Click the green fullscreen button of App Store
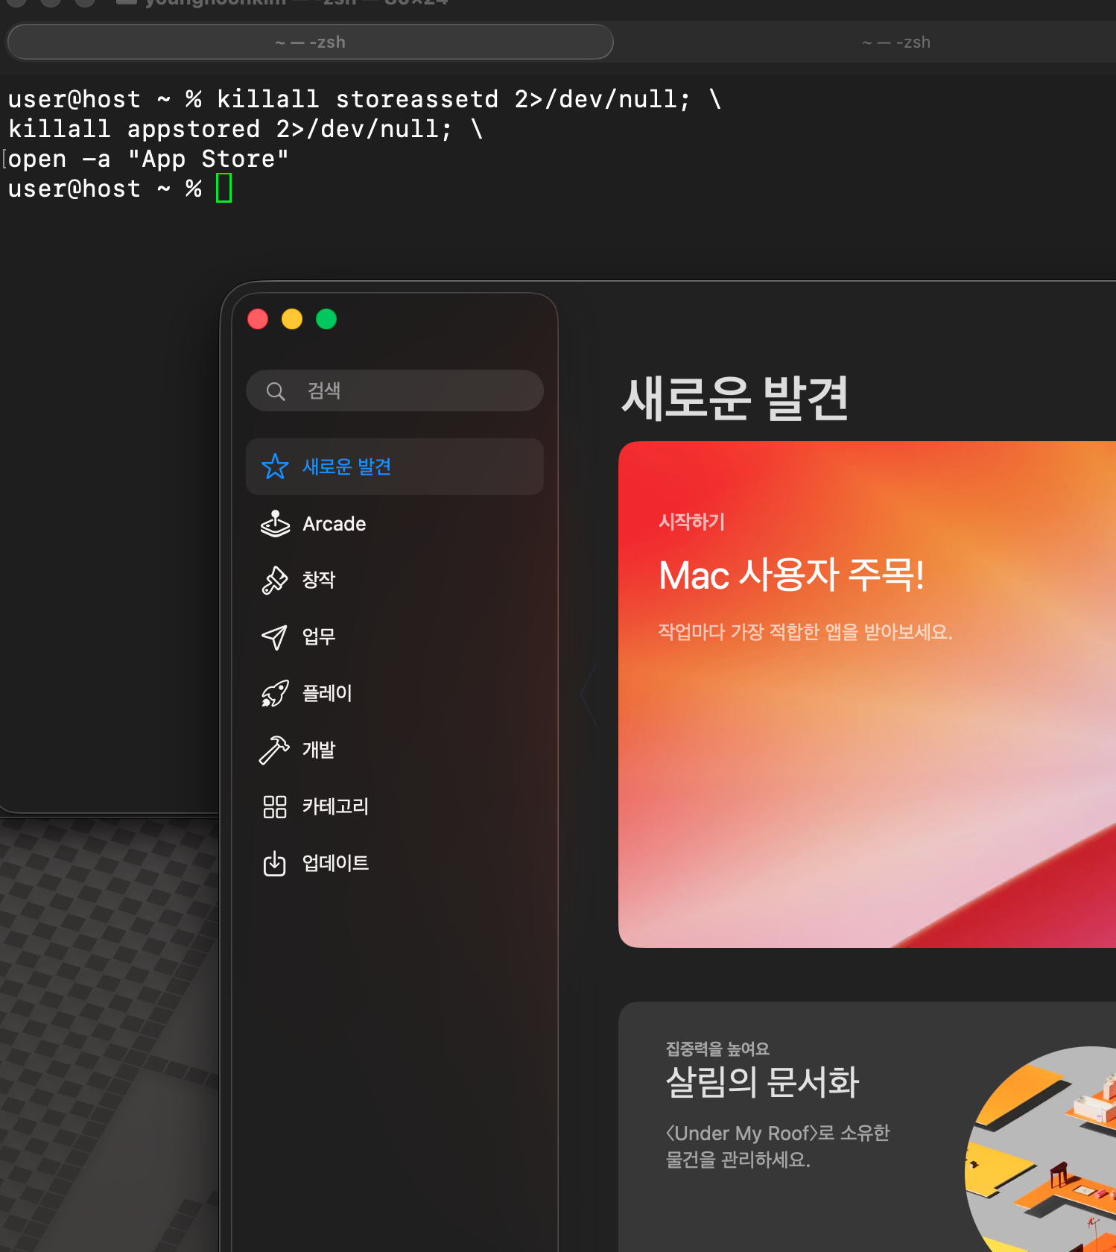Viewport: 1116px width, 1252px height. coord(326,319)
